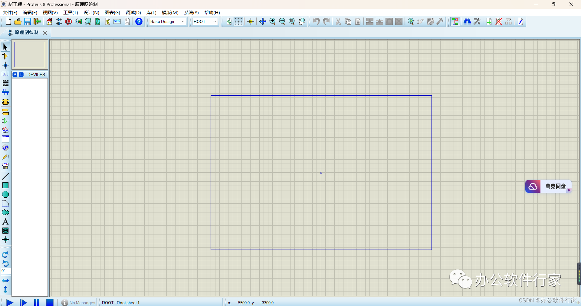Pause the simulation
This screenshot has width=581, height=306.
pyautogui.click(x=37, y=302)
